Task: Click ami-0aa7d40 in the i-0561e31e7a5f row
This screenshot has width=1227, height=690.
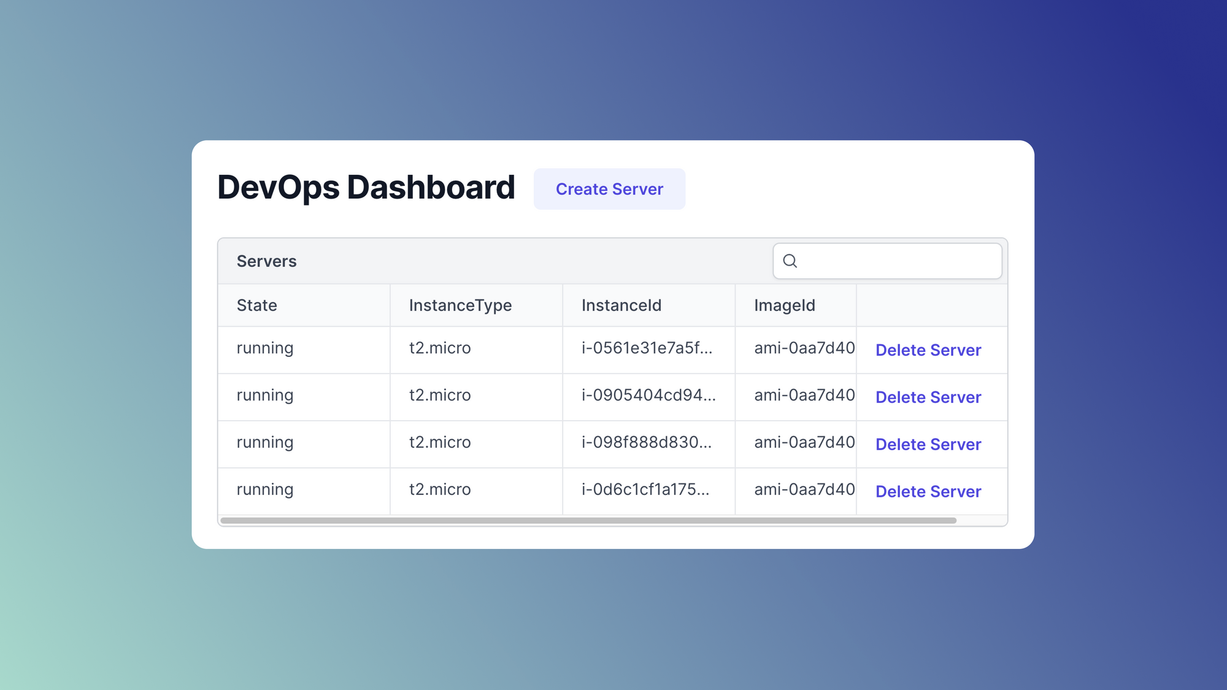Action: [804, 348]
